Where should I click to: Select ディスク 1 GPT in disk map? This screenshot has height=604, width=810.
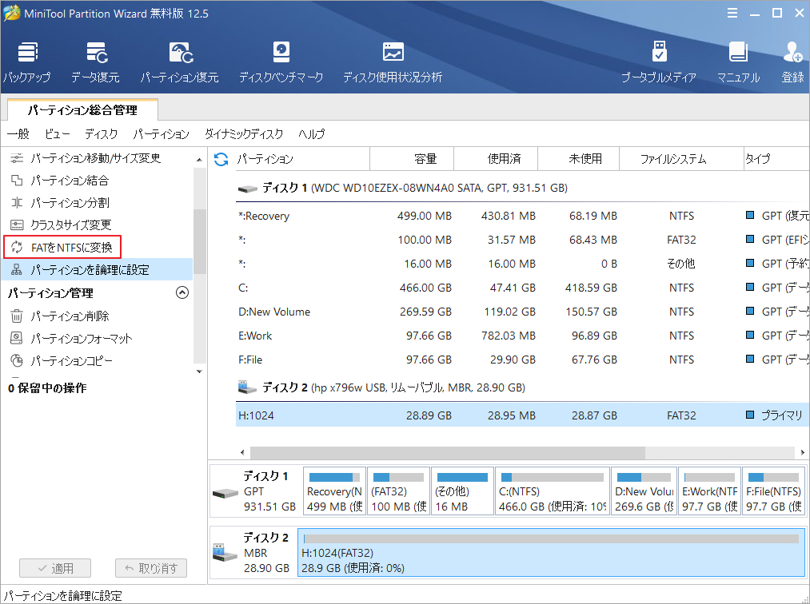(x=256, y=491)
